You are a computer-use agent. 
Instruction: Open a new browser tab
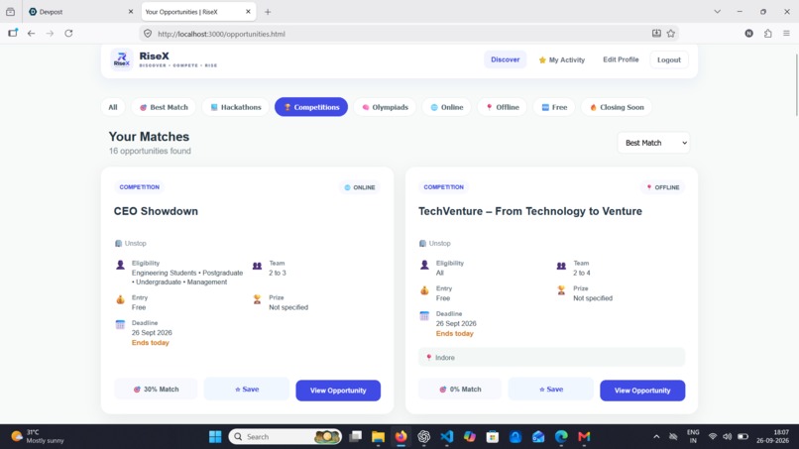coord(268,12)
